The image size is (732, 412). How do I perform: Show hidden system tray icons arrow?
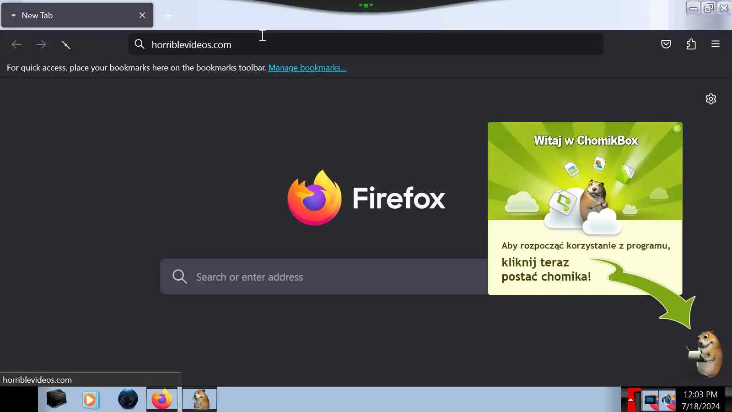pos(630,400)
